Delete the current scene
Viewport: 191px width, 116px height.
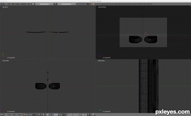coord(75,4)
